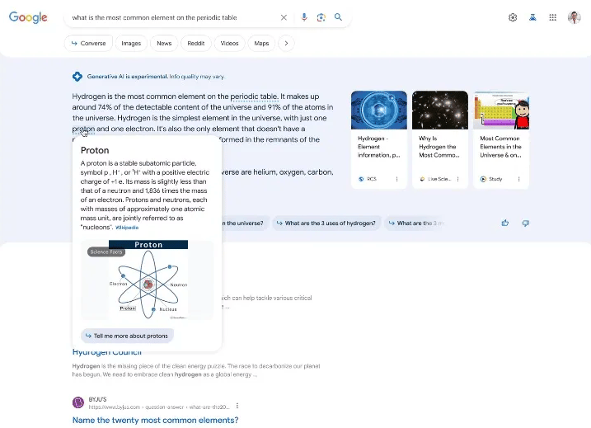591x428 pixels.
Task: Switch to the News tab
Action: tap(164, 44)
